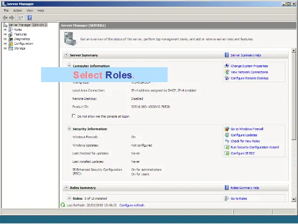
Task: Click the Roles Summary Help icon
Action: [x=227, y=188]
